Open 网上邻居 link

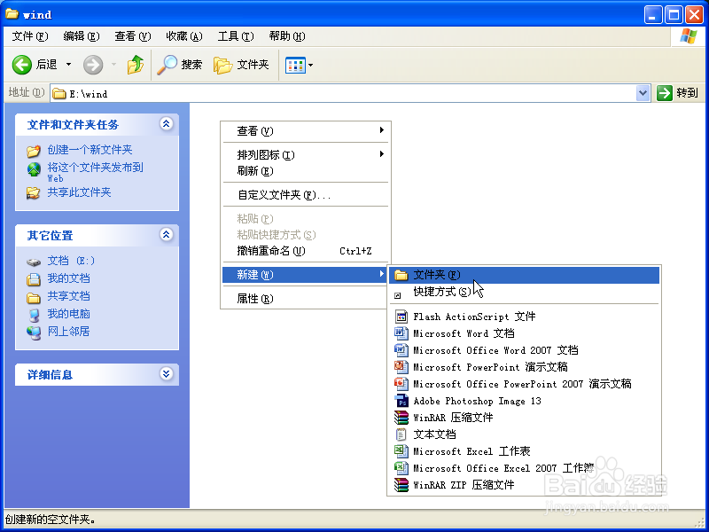click(69, 331)
